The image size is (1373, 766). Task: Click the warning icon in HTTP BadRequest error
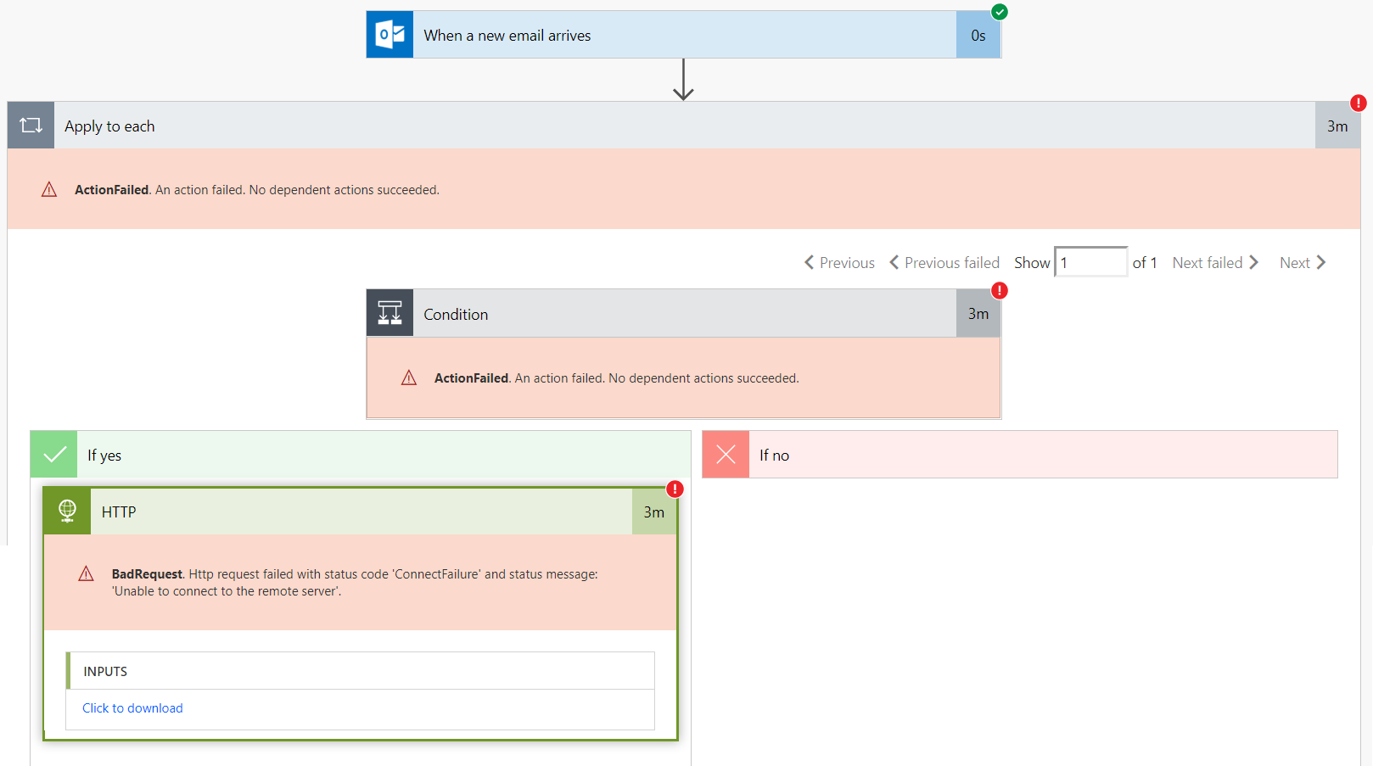[x=87, y=574]
